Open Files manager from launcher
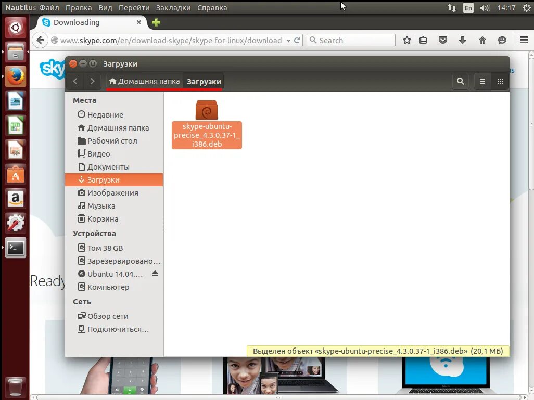The height and width of the screenshot is (400, 534). [x=15, y=51]
